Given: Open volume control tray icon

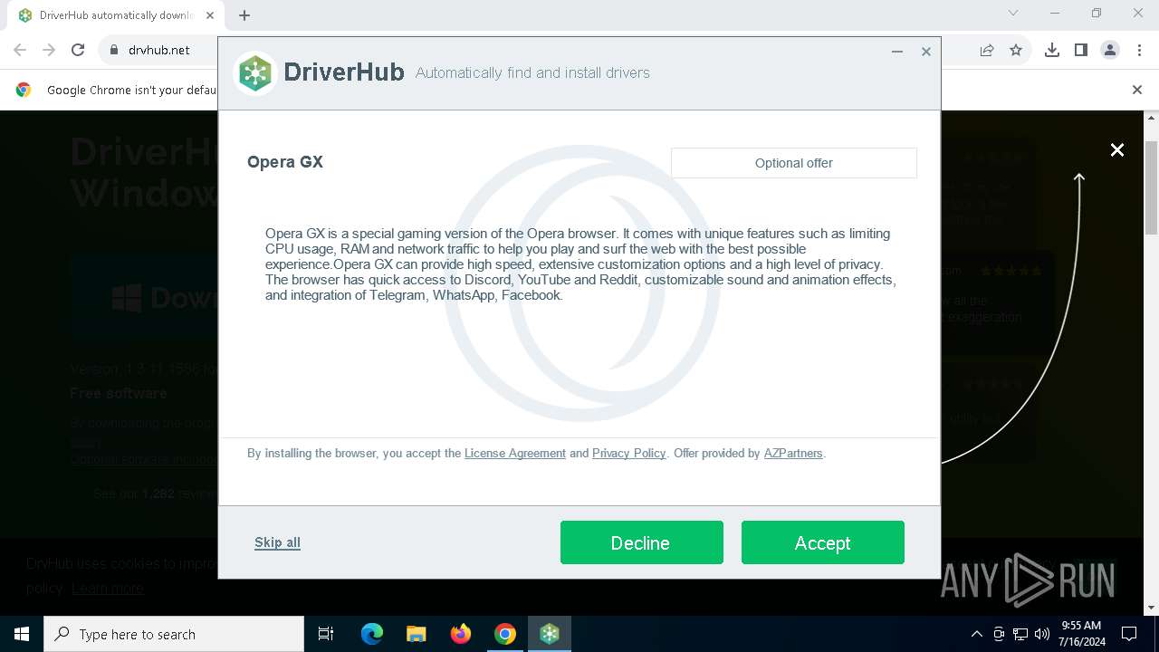Looking at the screenshot, I should coord(1042,634).
